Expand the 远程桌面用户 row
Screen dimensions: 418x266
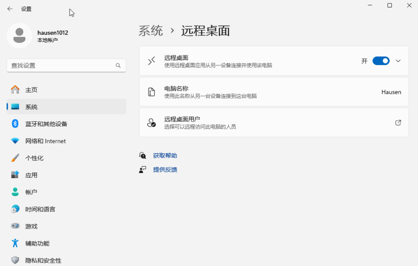point(274,122)
